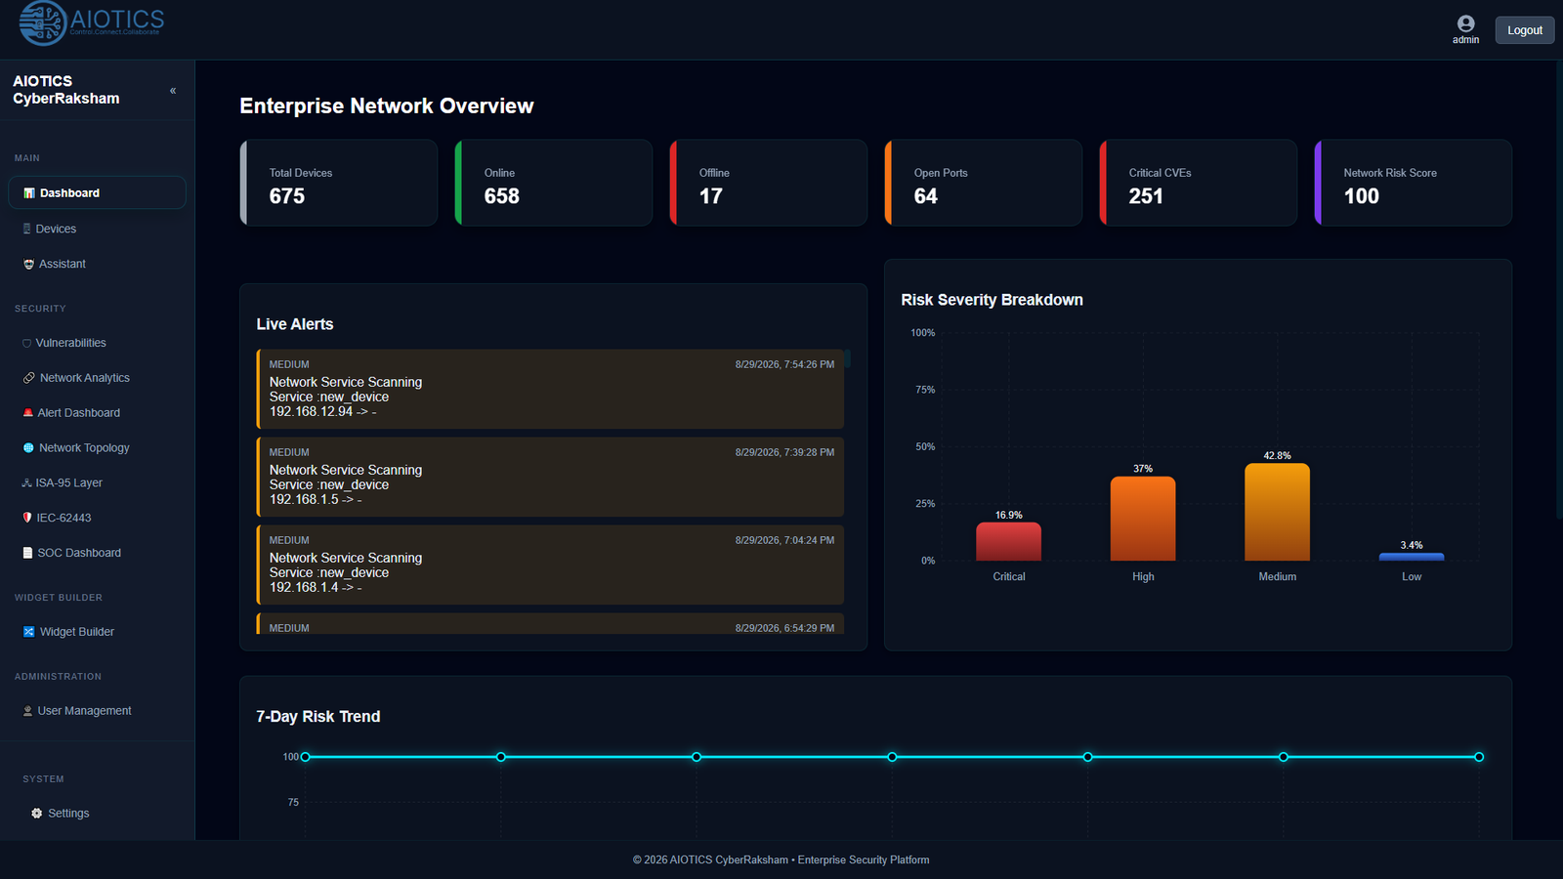Click the Assistant robot icon
1563x879 pixels.
(28, 264)
